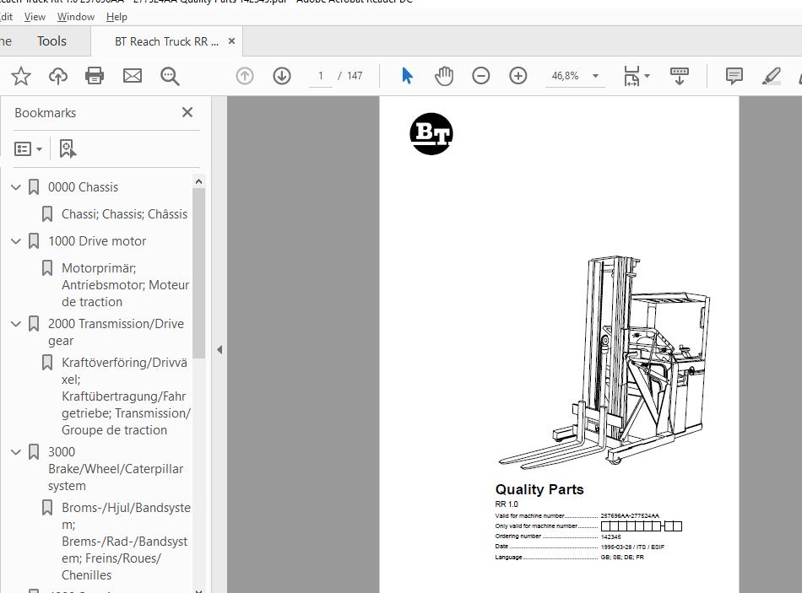
Task: Open the Window menu
Action: click(76, 16)
